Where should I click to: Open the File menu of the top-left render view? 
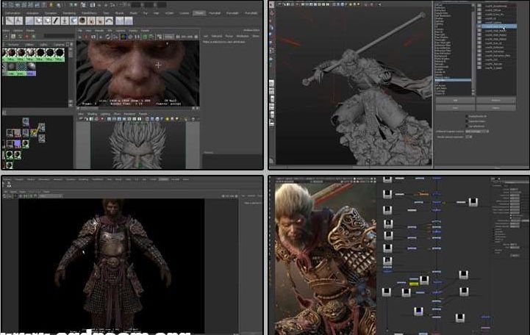click(80, 31)
